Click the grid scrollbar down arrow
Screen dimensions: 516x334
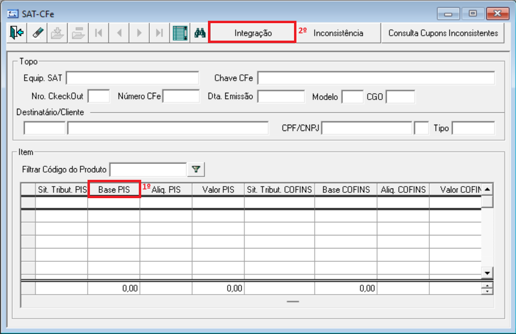coord(487,273)
